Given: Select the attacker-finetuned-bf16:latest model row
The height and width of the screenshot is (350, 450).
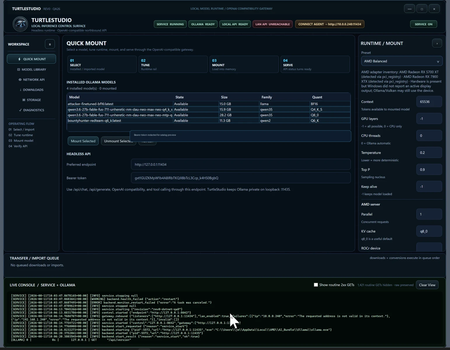Looking at the screenshot, I should (209, 104).
